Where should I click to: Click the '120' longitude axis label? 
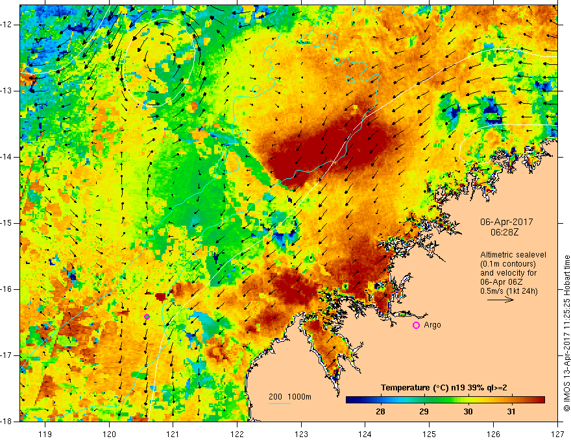[x=109, y=434]
